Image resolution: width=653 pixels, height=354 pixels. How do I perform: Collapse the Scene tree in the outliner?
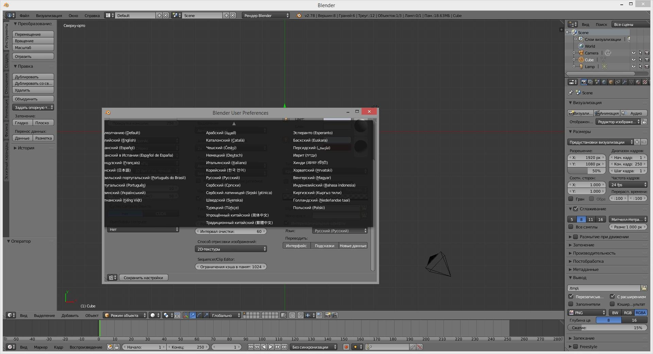tap(567, 32)
